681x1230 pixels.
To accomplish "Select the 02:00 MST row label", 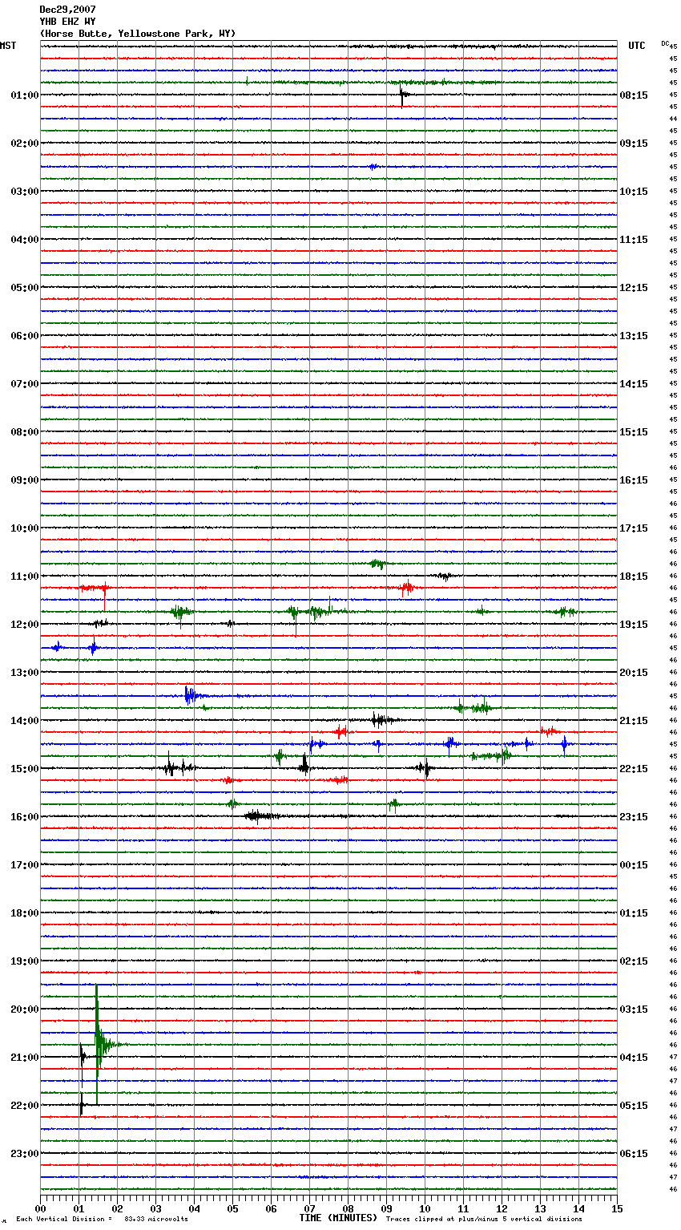I will coord(25,144).
